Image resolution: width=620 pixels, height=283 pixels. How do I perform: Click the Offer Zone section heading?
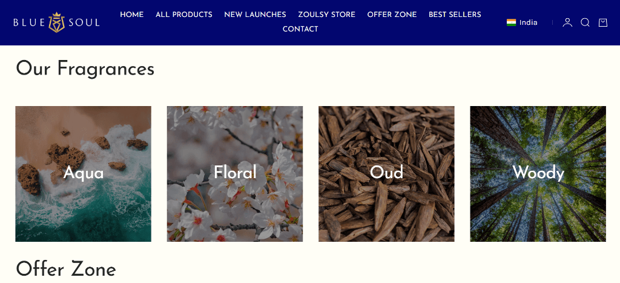click(65, 269)
